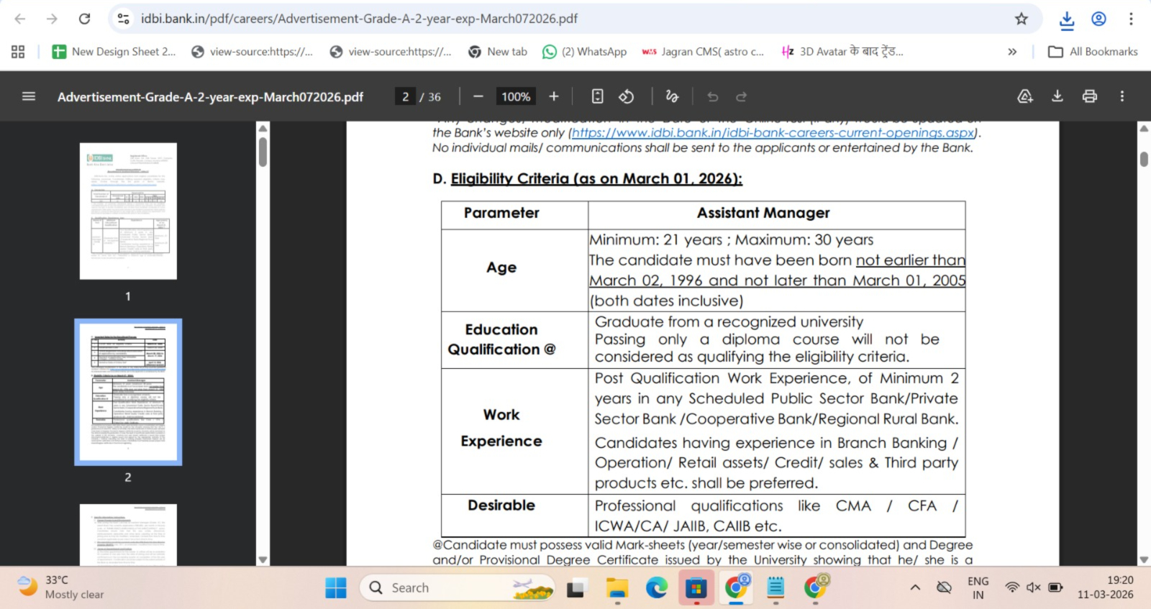
Task: Open PDF viewer more actions menu
Action: pyautogui.click(x=1122, y=96)
